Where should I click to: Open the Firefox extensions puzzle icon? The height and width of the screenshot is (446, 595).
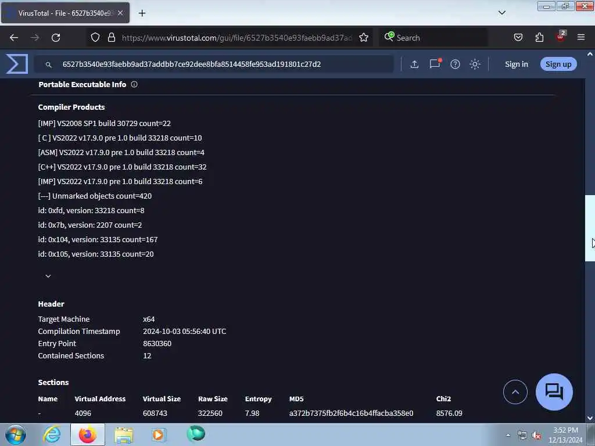(x=539, y=37)
